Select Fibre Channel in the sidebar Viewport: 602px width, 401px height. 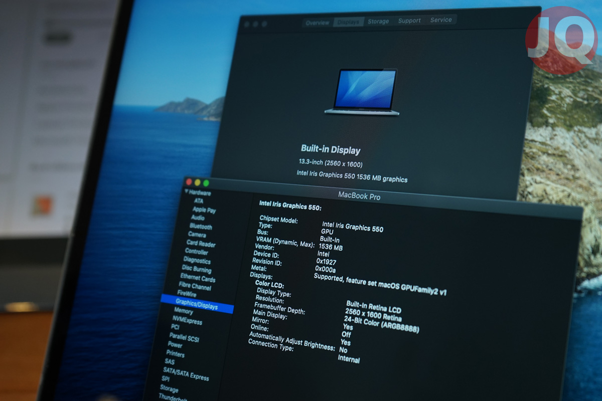[x=195, y=287]
